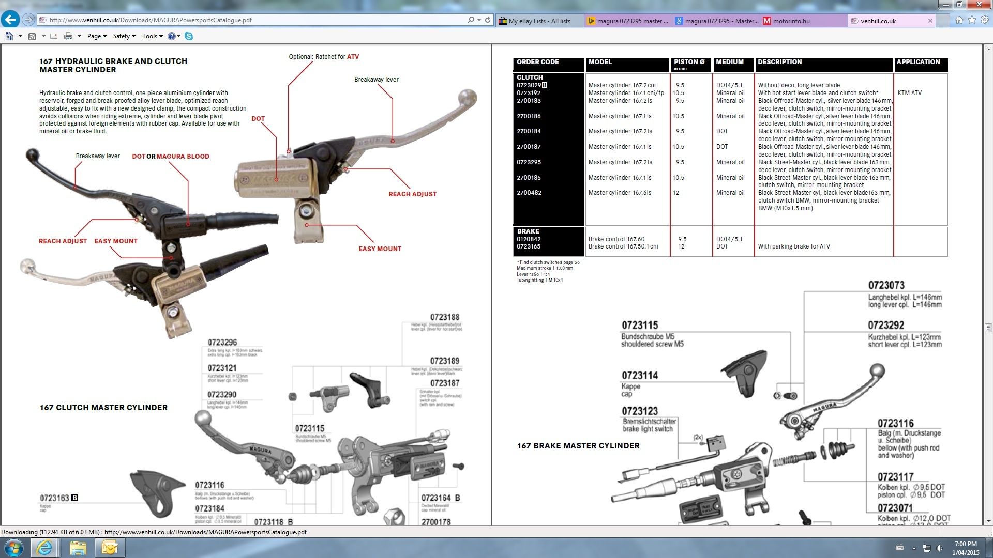Open Help with the question mark icon
Image resolution: width=993 pixels, height=558 pixels.
(x=172, y=36)
